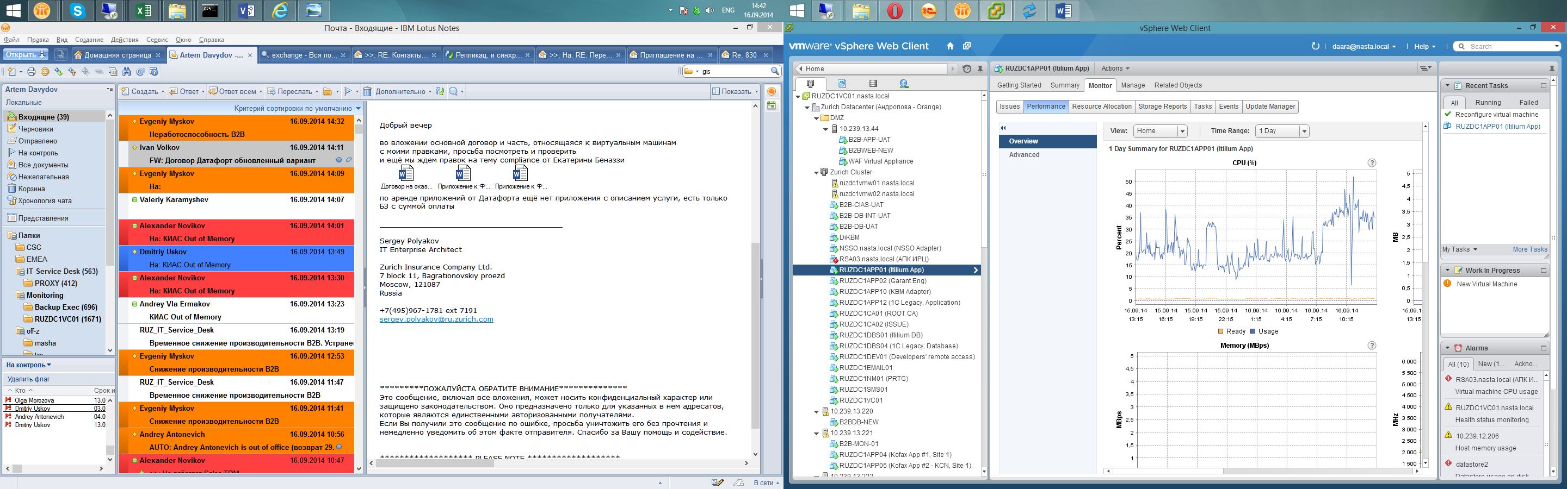Pin the vSphere navigator panel
This screenshot has width=1567, height=489.
pyautogui.click(x=980, y=68)
